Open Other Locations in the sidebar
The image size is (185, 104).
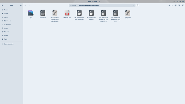coord(12,44)
